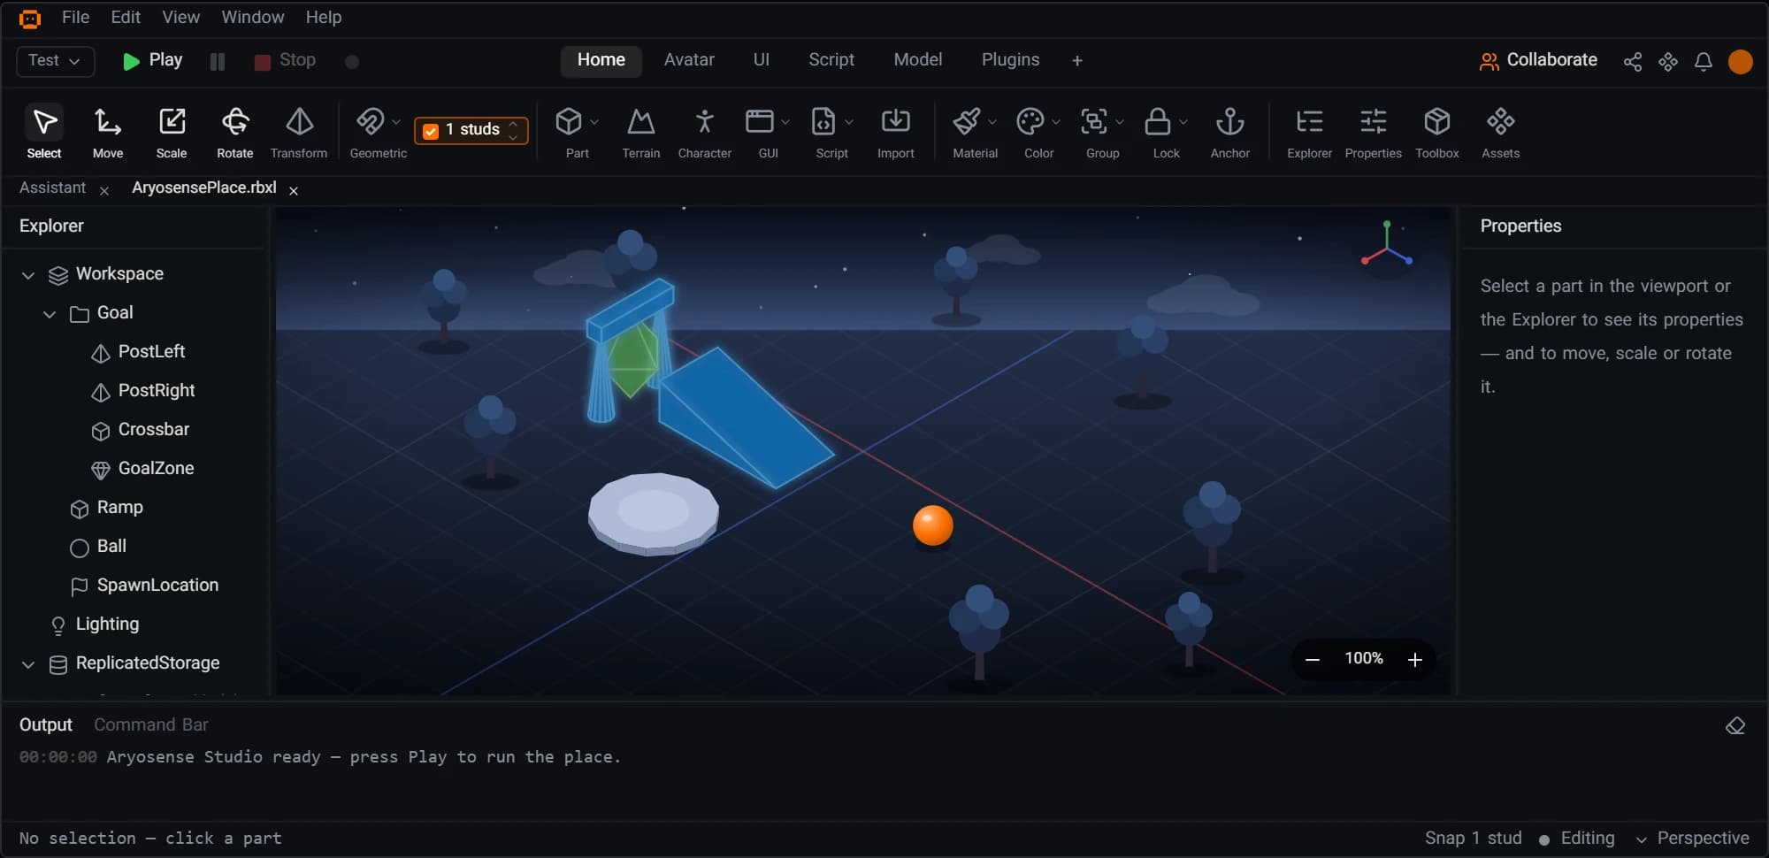The width and height of the screenshot is (1769, 858).
Task: Open the File menu
Action: 75,17
